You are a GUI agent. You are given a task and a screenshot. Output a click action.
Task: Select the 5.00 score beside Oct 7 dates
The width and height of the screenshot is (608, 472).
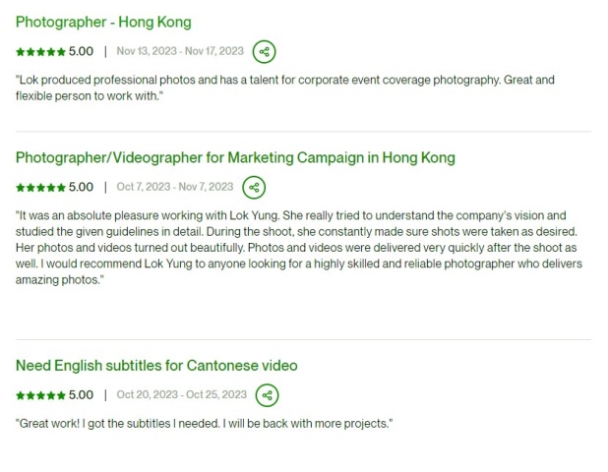(x=81, y=187)
